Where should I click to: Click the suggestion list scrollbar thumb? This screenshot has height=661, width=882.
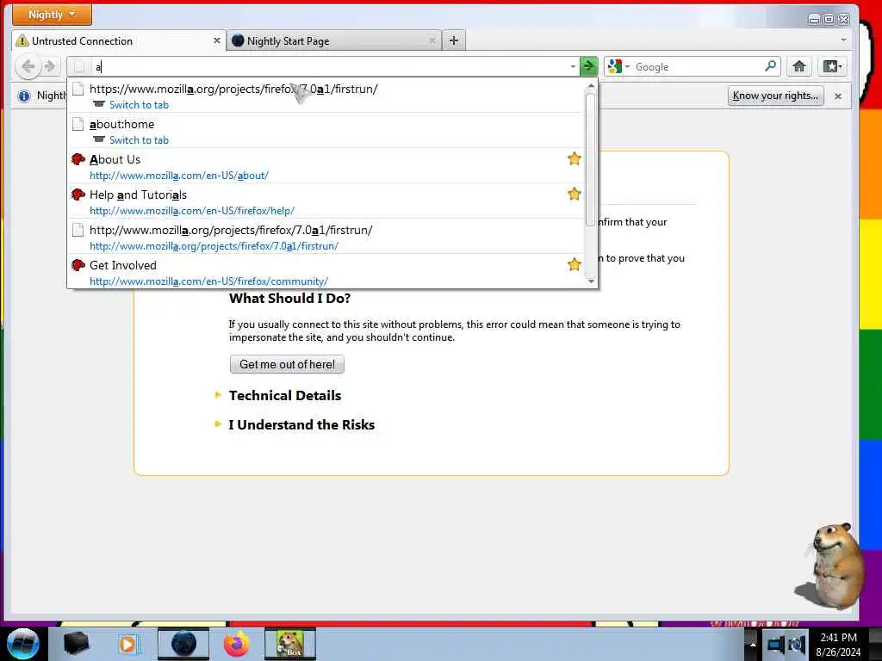point(591,159)
